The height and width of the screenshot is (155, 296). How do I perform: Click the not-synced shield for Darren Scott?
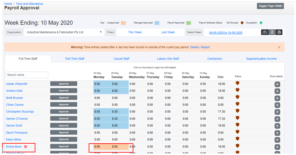(x=238, y=125)
